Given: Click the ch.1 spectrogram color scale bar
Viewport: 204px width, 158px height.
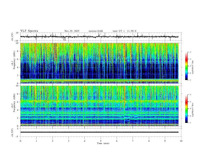Looking at the screenshot, I should (x=186, y=66).
